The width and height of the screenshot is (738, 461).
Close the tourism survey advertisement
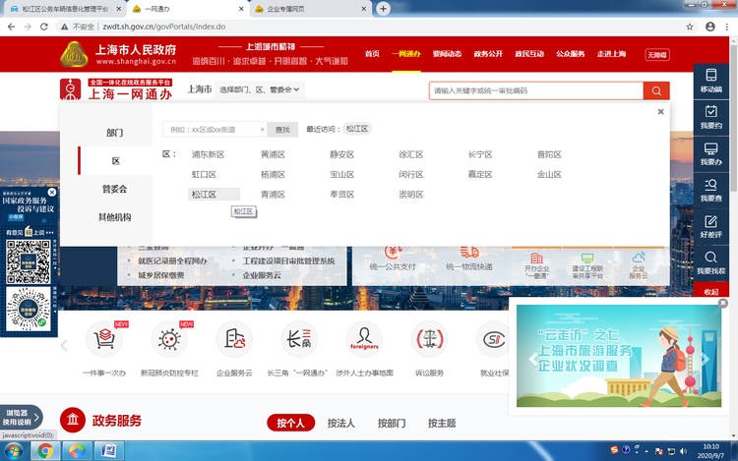coord(723,303)
